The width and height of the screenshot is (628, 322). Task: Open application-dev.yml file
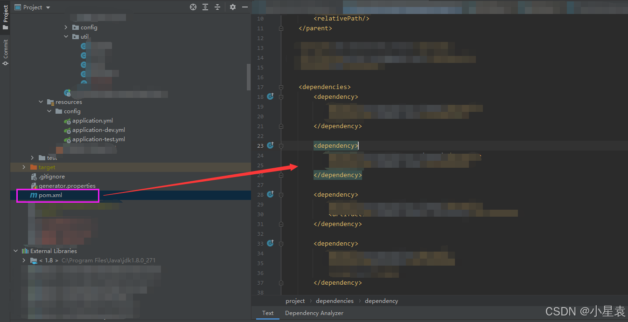pos(98,130)
